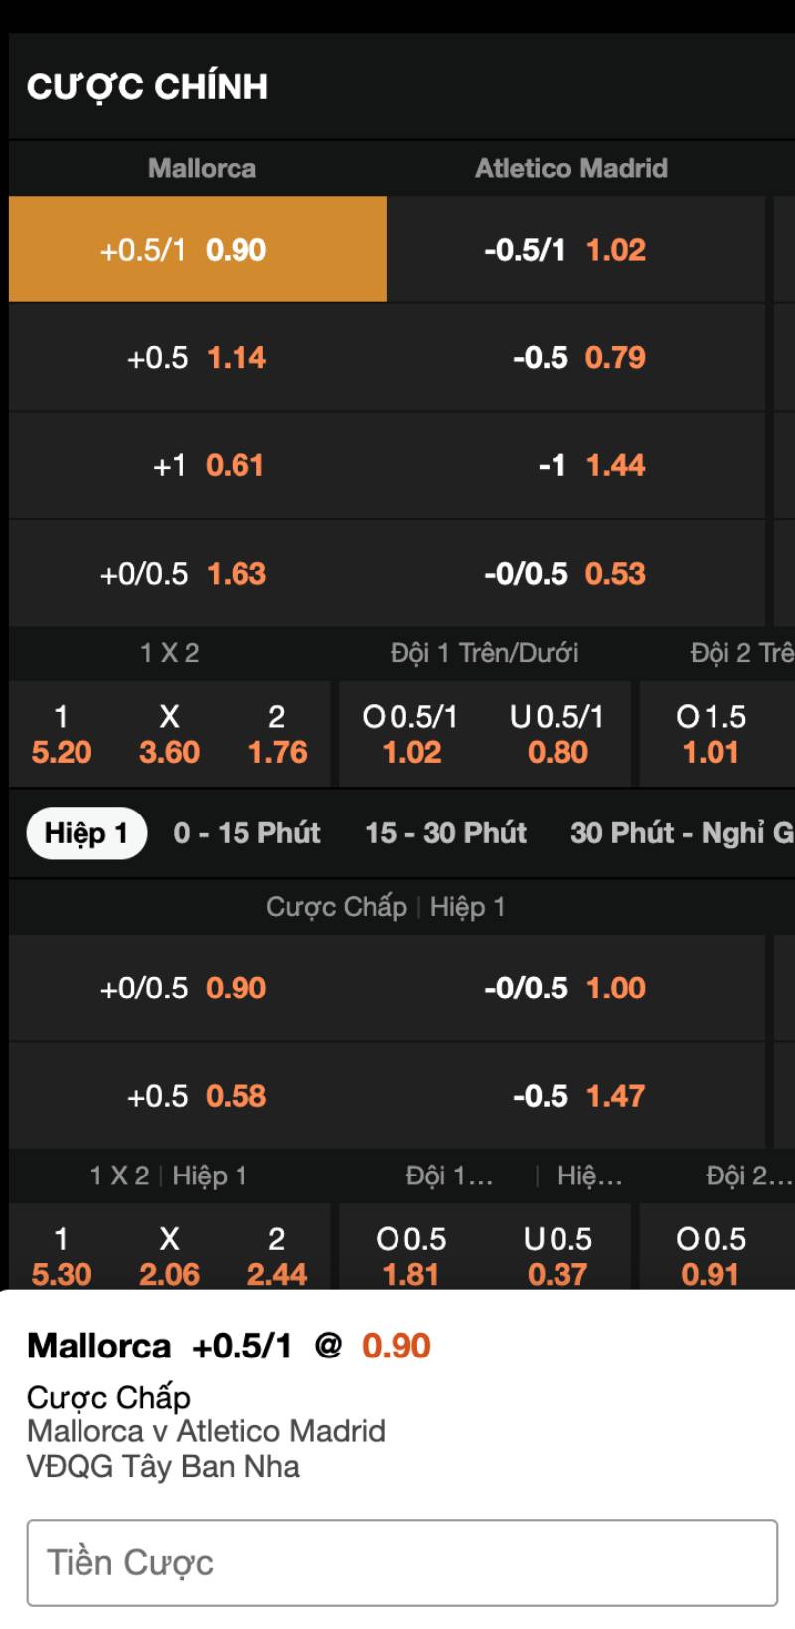
Task: Choose full-match away win at 1.76
Action: [x=277, y=735]
